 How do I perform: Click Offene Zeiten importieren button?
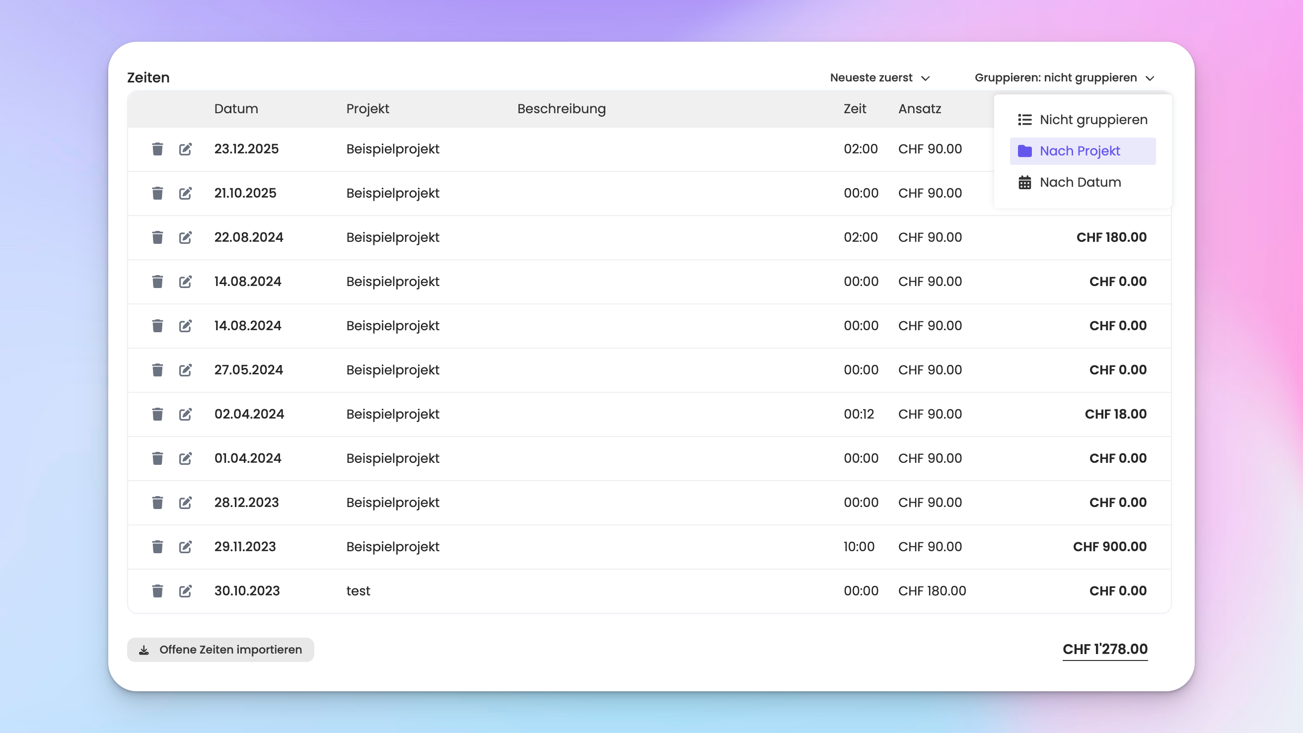pyautogui.click(x=220, y=650)
